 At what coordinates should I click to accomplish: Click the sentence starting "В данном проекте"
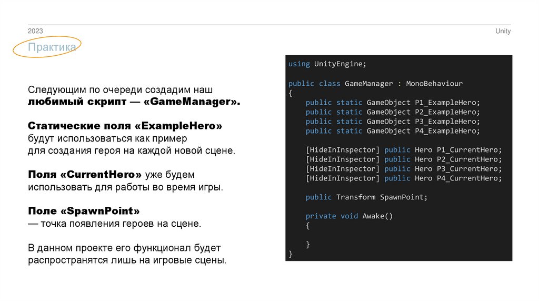click(x=125, y=247)
